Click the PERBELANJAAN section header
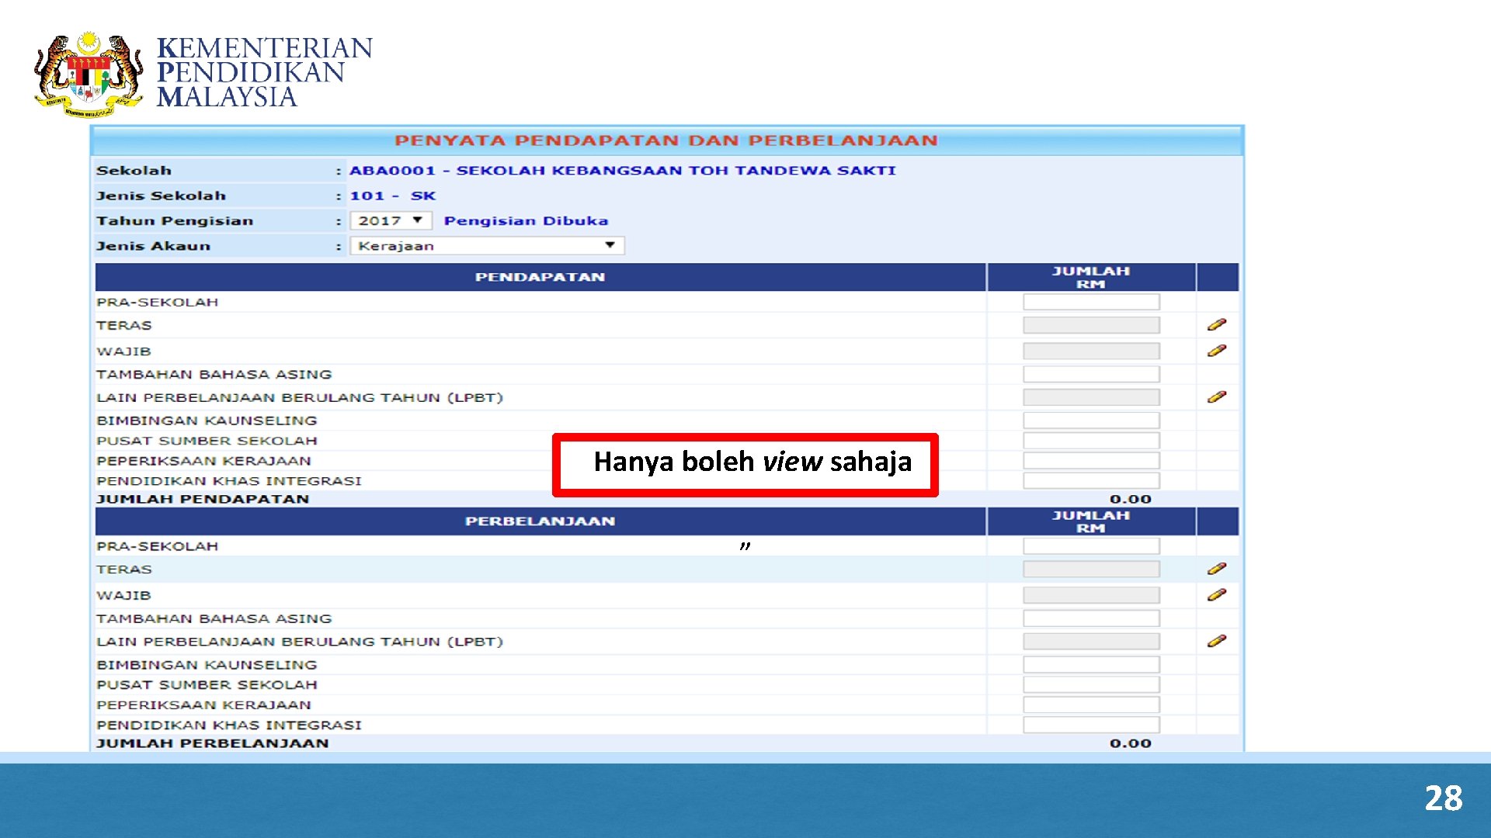The height and width of the screenshot is (838, 1491). tap(540, 521)
